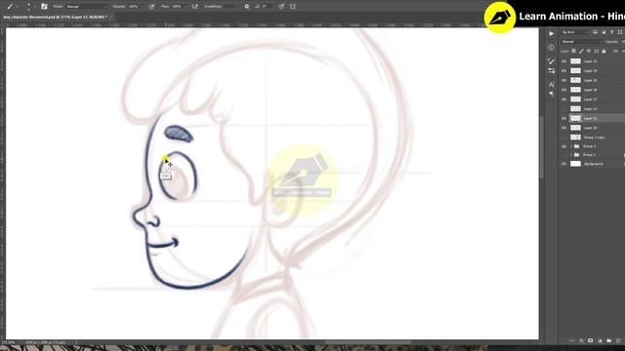Filter layers by type layers icon
This screenshot has width=625, height=351.
(612, 32)
